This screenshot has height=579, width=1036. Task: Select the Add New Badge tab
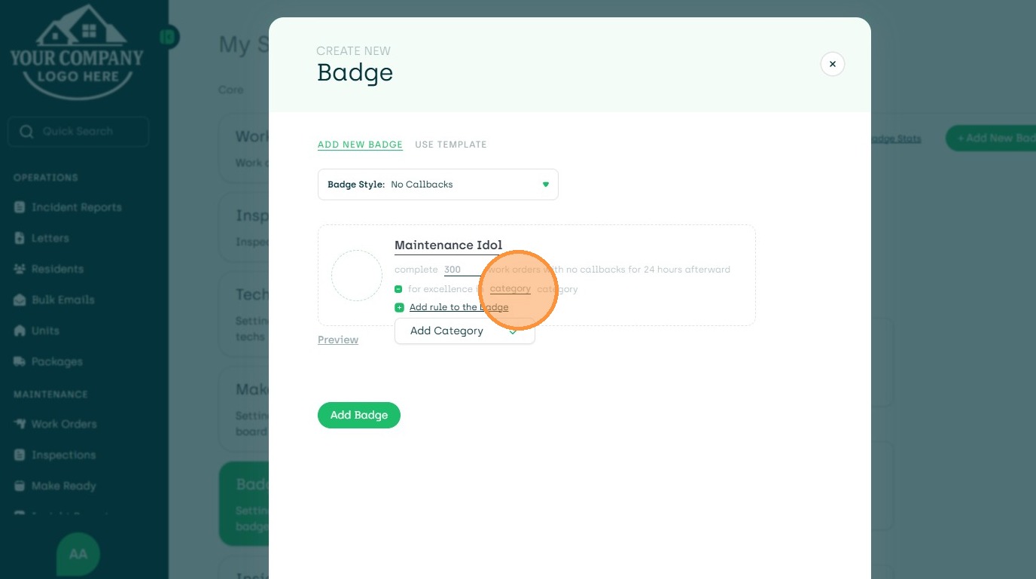[360, 145]
